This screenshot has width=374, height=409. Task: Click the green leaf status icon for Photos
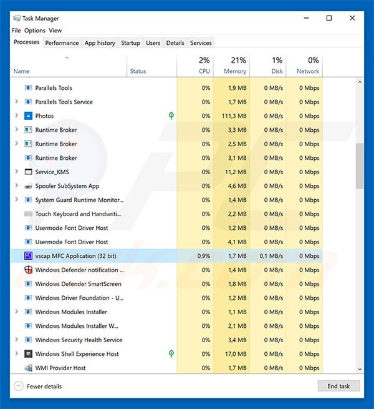tap(171, 116)
